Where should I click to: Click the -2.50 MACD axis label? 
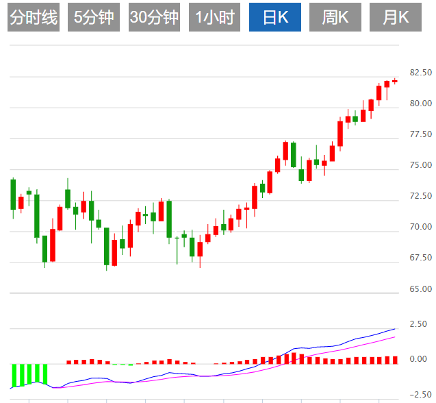pyautogui.click(x=420, y=394)
